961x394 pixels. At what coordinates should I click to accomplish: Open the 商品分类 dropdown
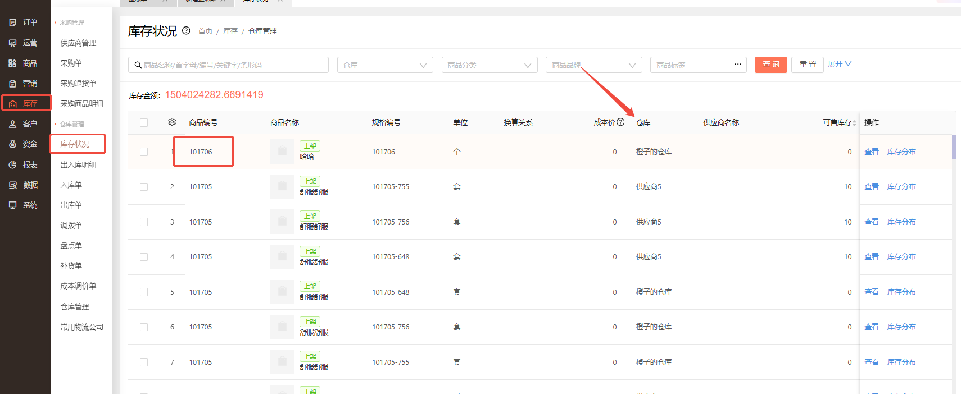[x=489, y=65]
